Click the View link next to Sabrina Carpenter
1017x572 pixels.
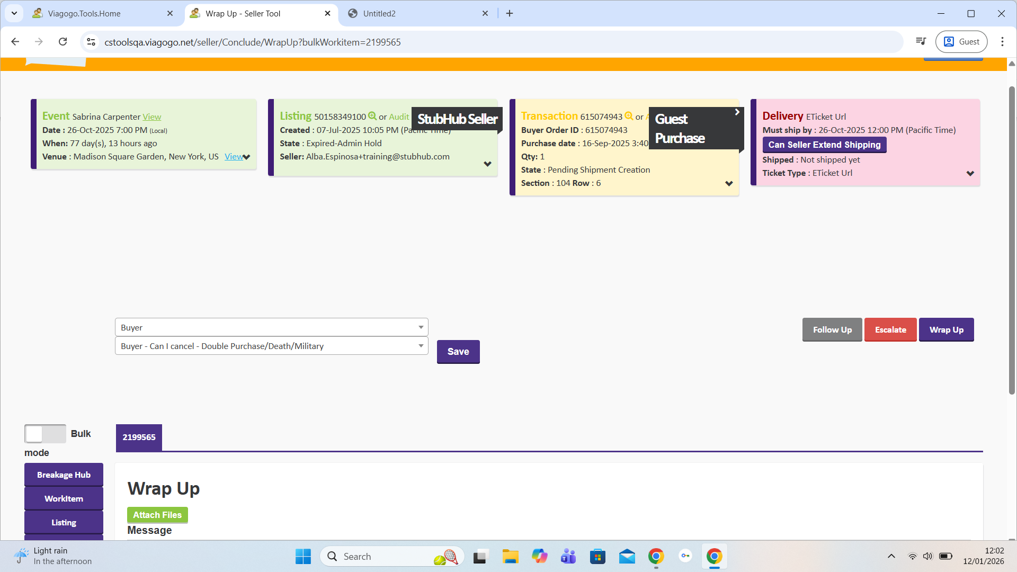click(x=151, y=117)
